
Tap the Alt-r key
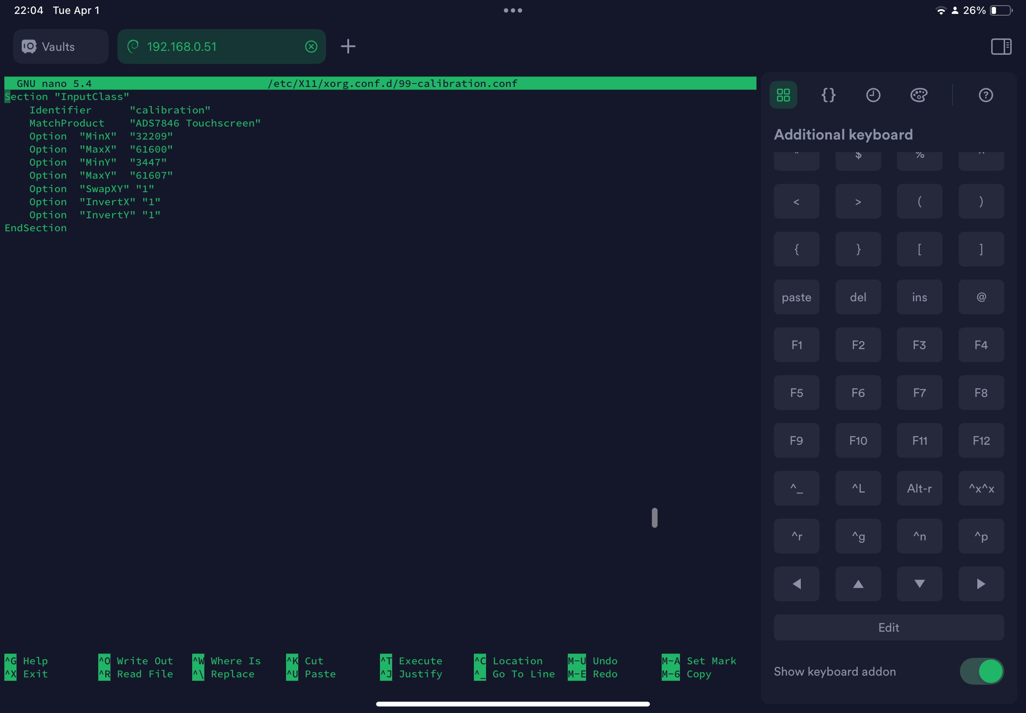pos(919,488)
